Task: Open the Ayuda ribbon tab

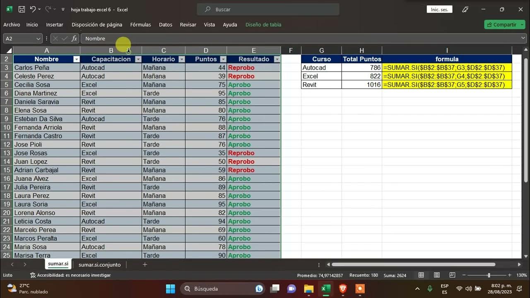Action: [230, 24]
